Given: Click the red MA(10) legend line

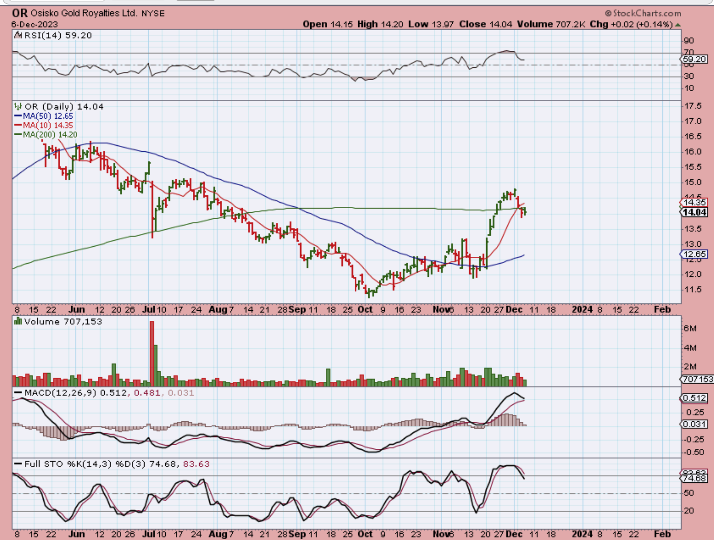Looking at the screenshot, I should click(x=18, y=125).
